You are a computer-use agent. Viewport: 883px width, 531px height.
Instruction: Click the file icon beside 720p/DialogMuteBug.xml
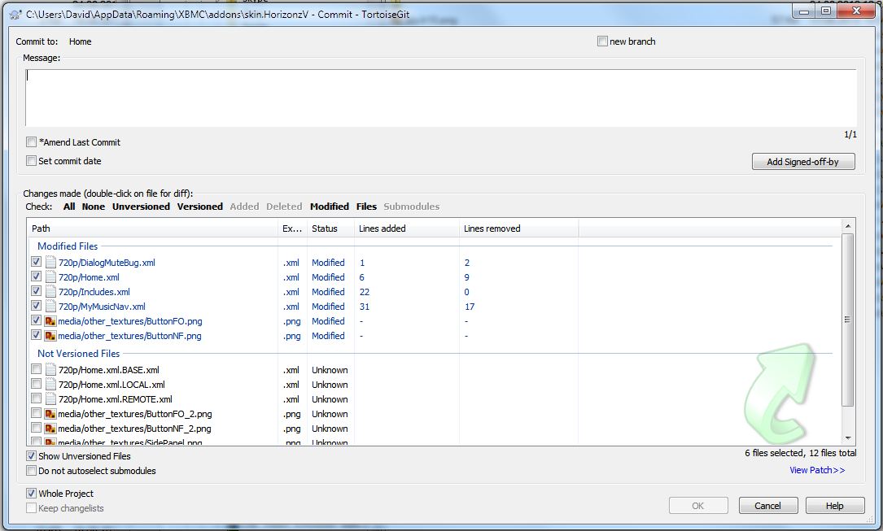tap(50, 262)
